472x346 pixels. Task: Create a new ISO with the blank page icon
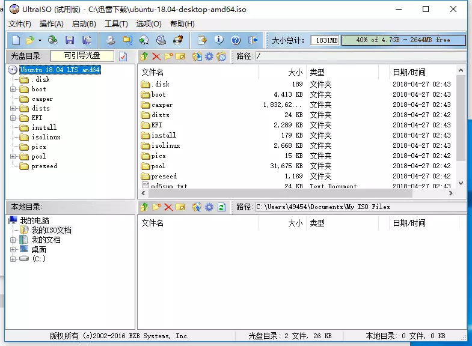16,40
